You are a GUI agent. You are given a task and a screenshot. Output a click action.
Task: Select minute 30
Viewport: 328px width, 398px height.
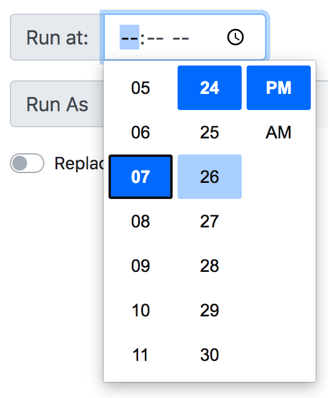210,355
